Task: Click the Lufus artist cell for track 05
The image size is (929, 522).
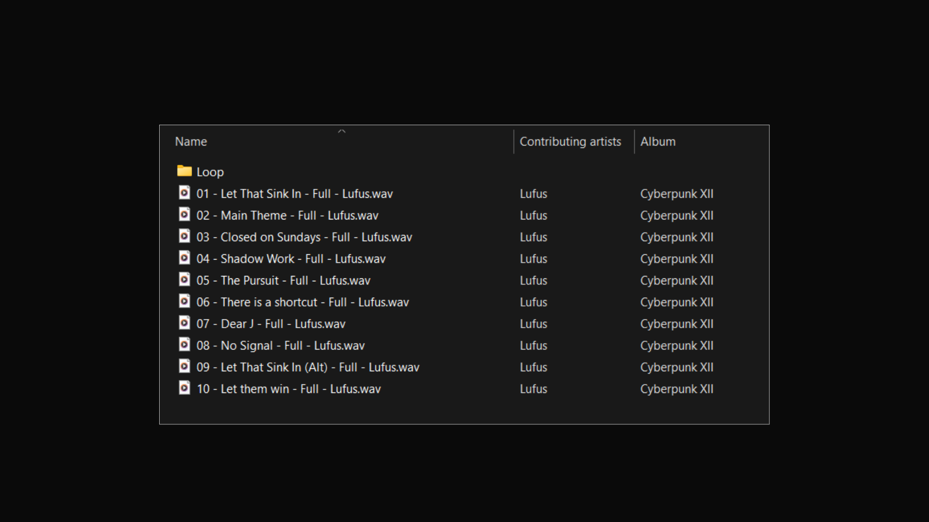Action: pyautogui.click(x=533, y=281)
